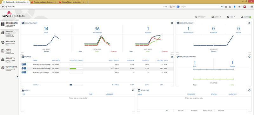Go to the Protect section in sidebar
254x115 pixels.
tap(10, 34)
